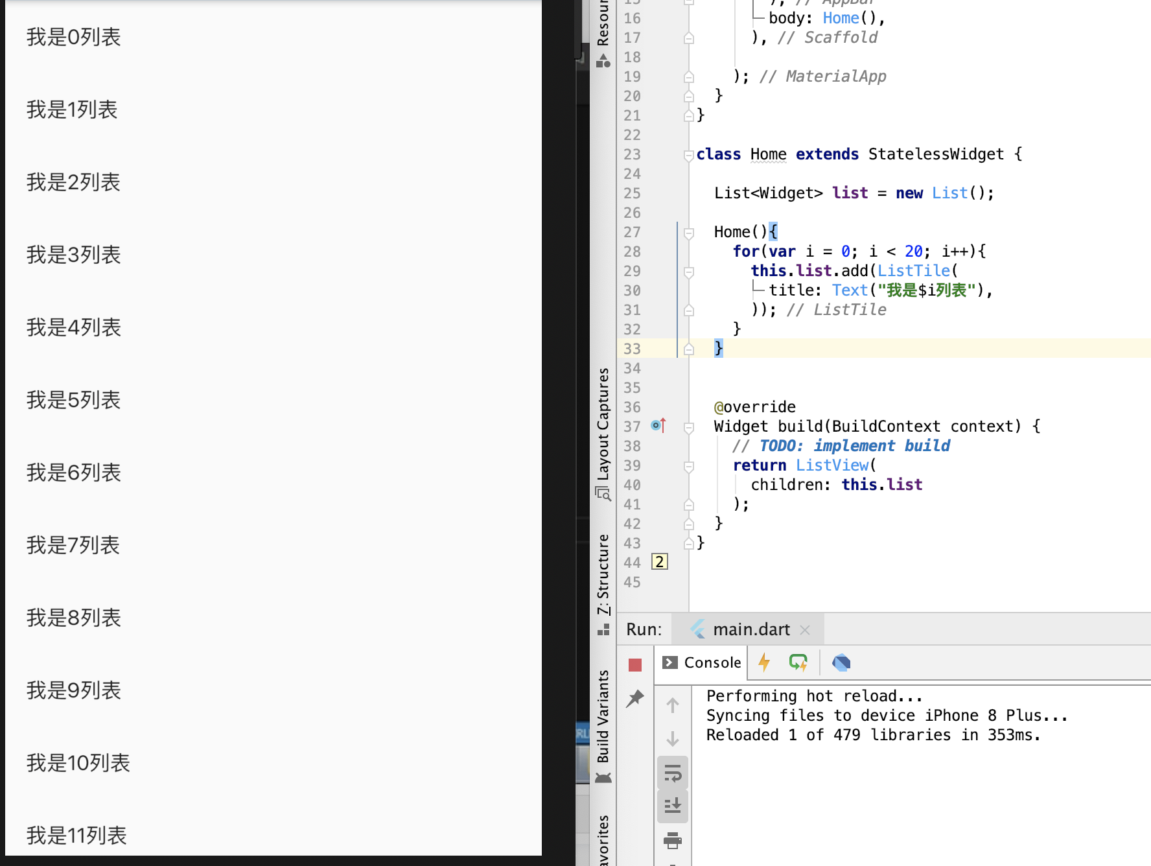Click the print console output icon
The width and height of the screenshot is (1151, 866).
tap(673, 841)
